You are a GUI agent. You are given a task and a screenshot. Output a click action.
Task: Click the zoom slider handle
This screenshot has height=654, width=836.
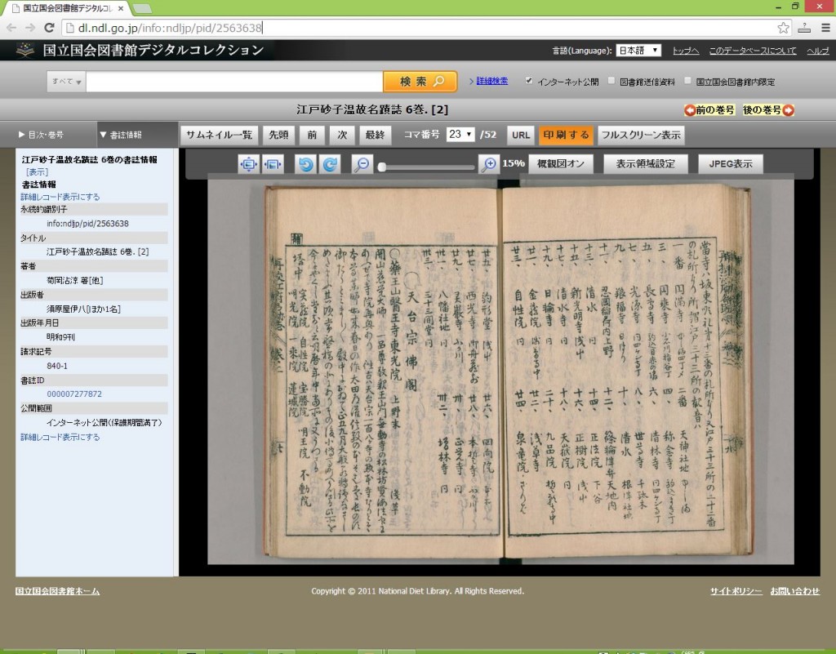click(x=382, y=167)
